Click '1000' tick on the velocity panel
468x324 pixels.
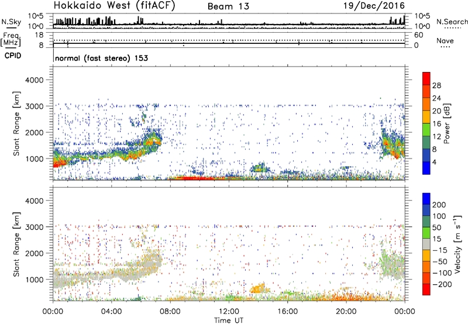35,280
